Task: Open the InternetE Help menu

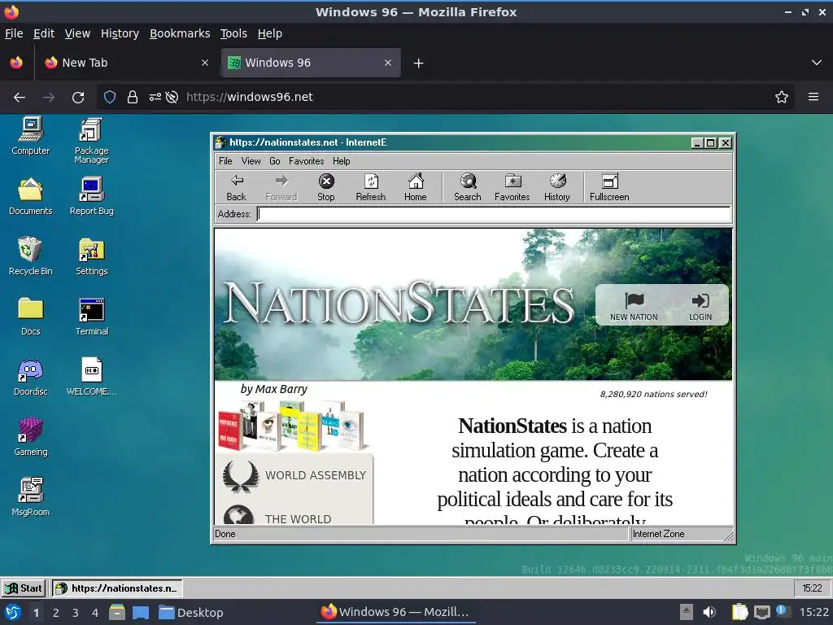Action: coord(341,161)
